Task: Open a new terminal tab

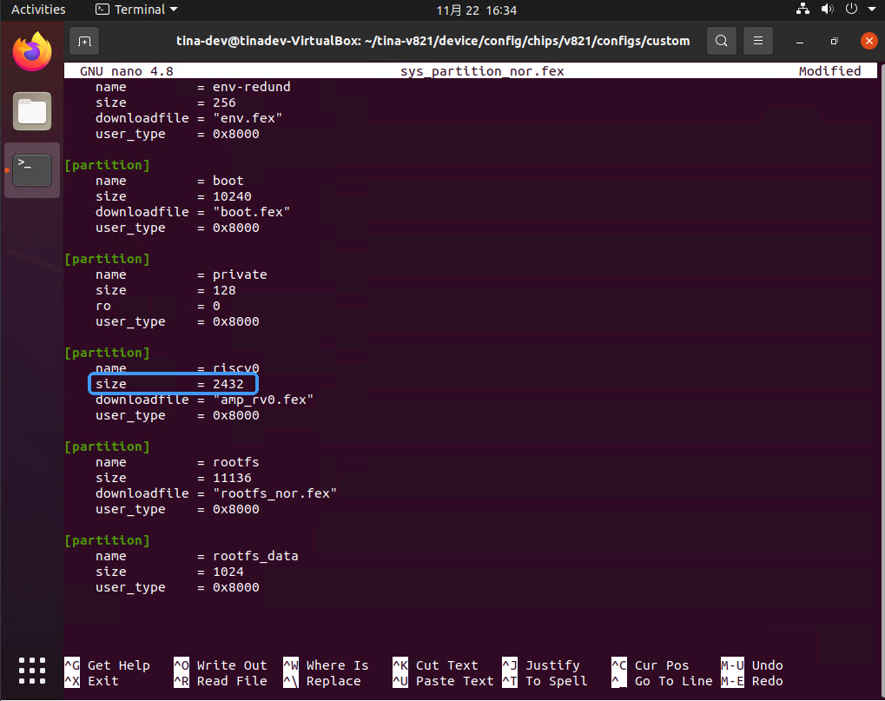Action: pyautogui.click(x=84, y=41)
